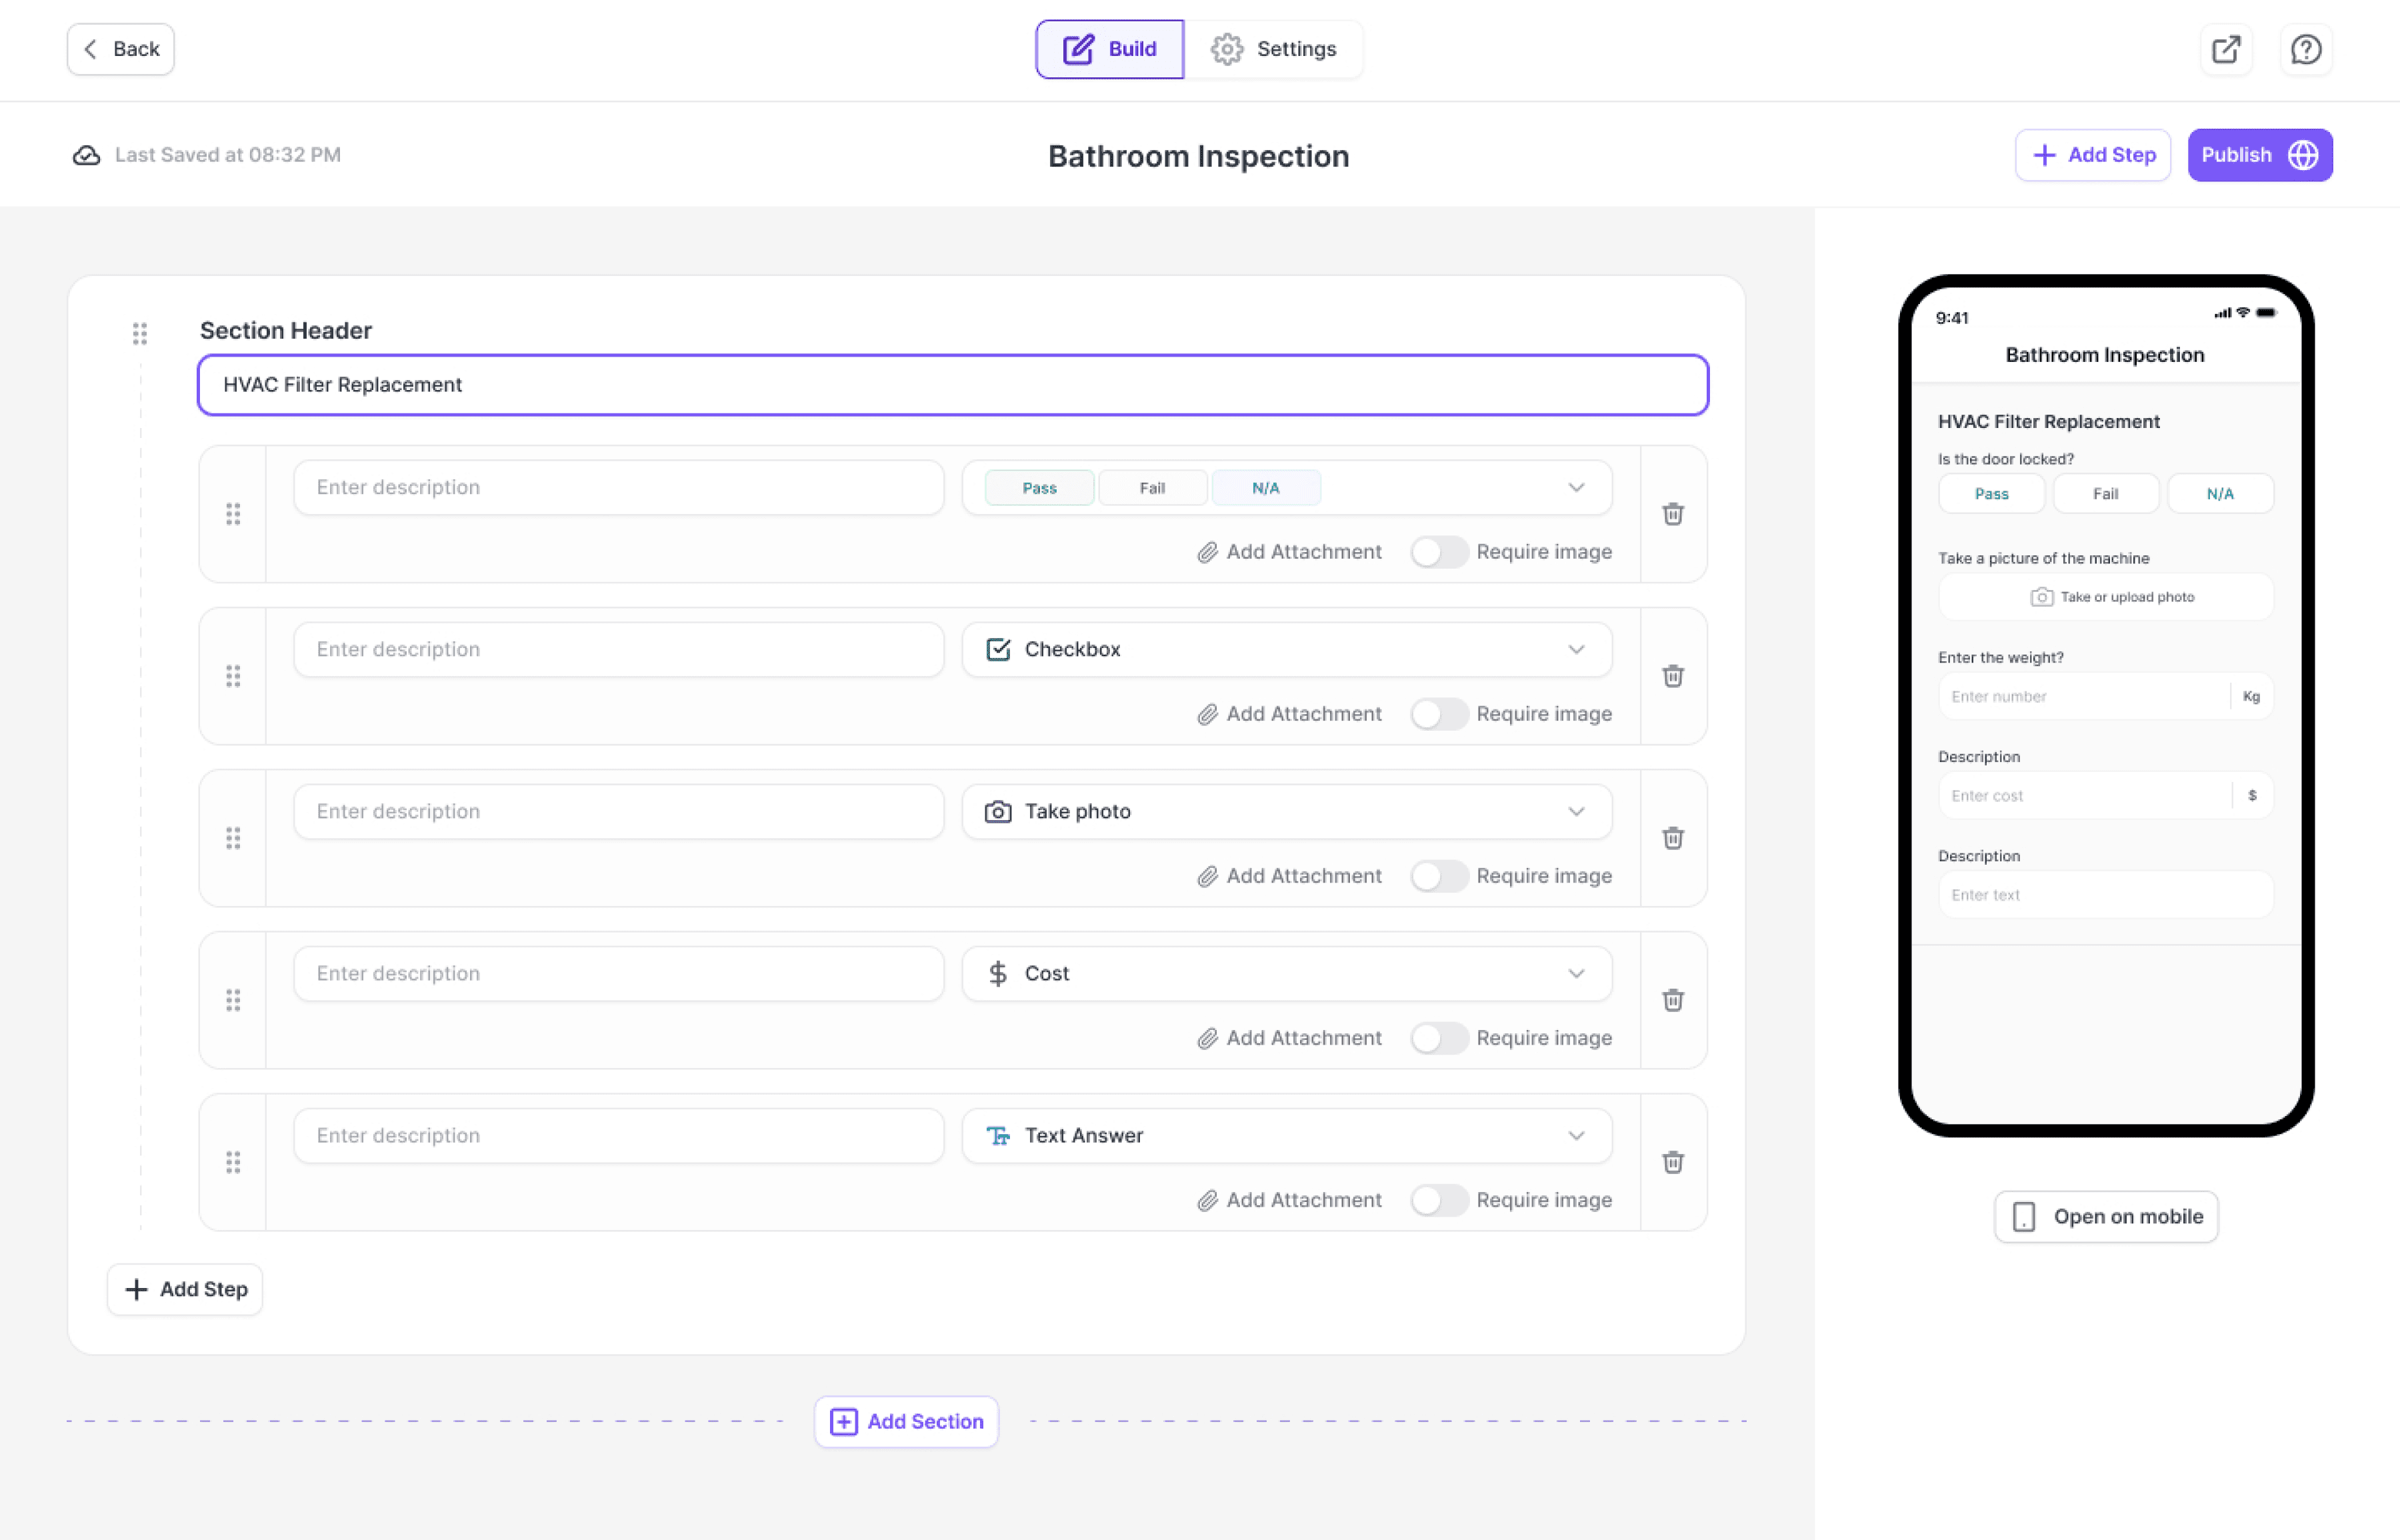Grab the Section Header drag handle
This screenshot has height=1540, width=2400.
140,333
